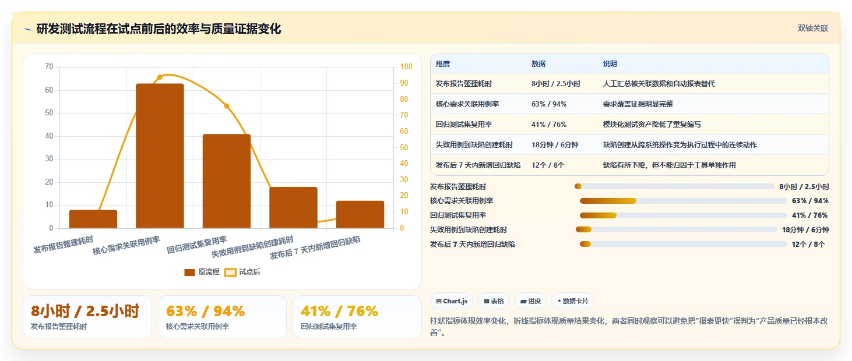
Task: Click the 数据 table column header
Action: tap(538, 64)
